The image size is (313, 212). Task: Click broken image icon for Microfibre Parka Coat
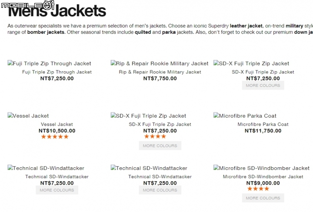216,115
